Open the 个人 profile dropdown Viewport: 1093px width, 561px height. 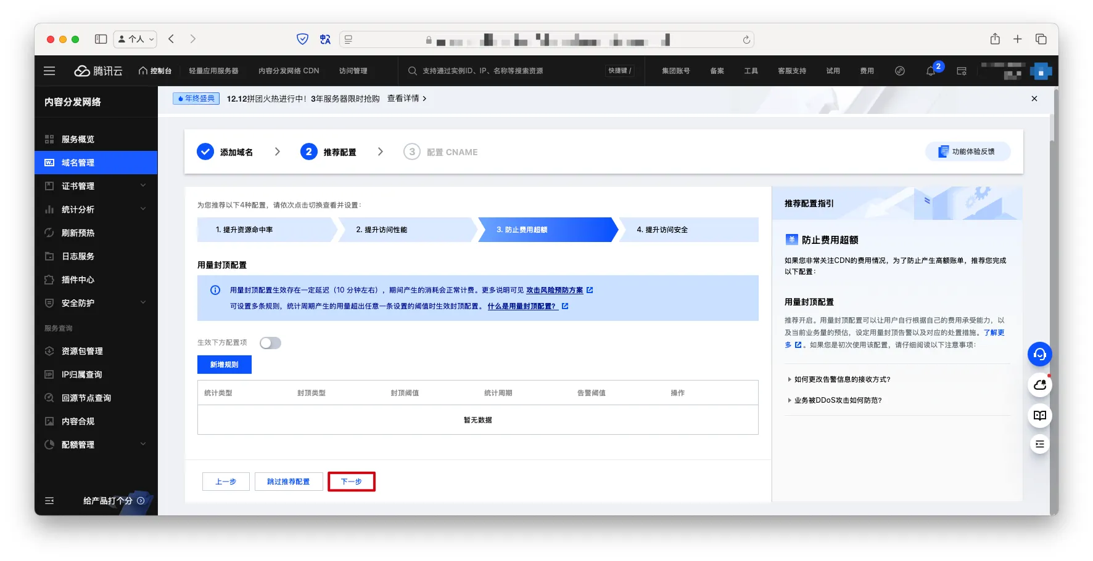(136, 39)
